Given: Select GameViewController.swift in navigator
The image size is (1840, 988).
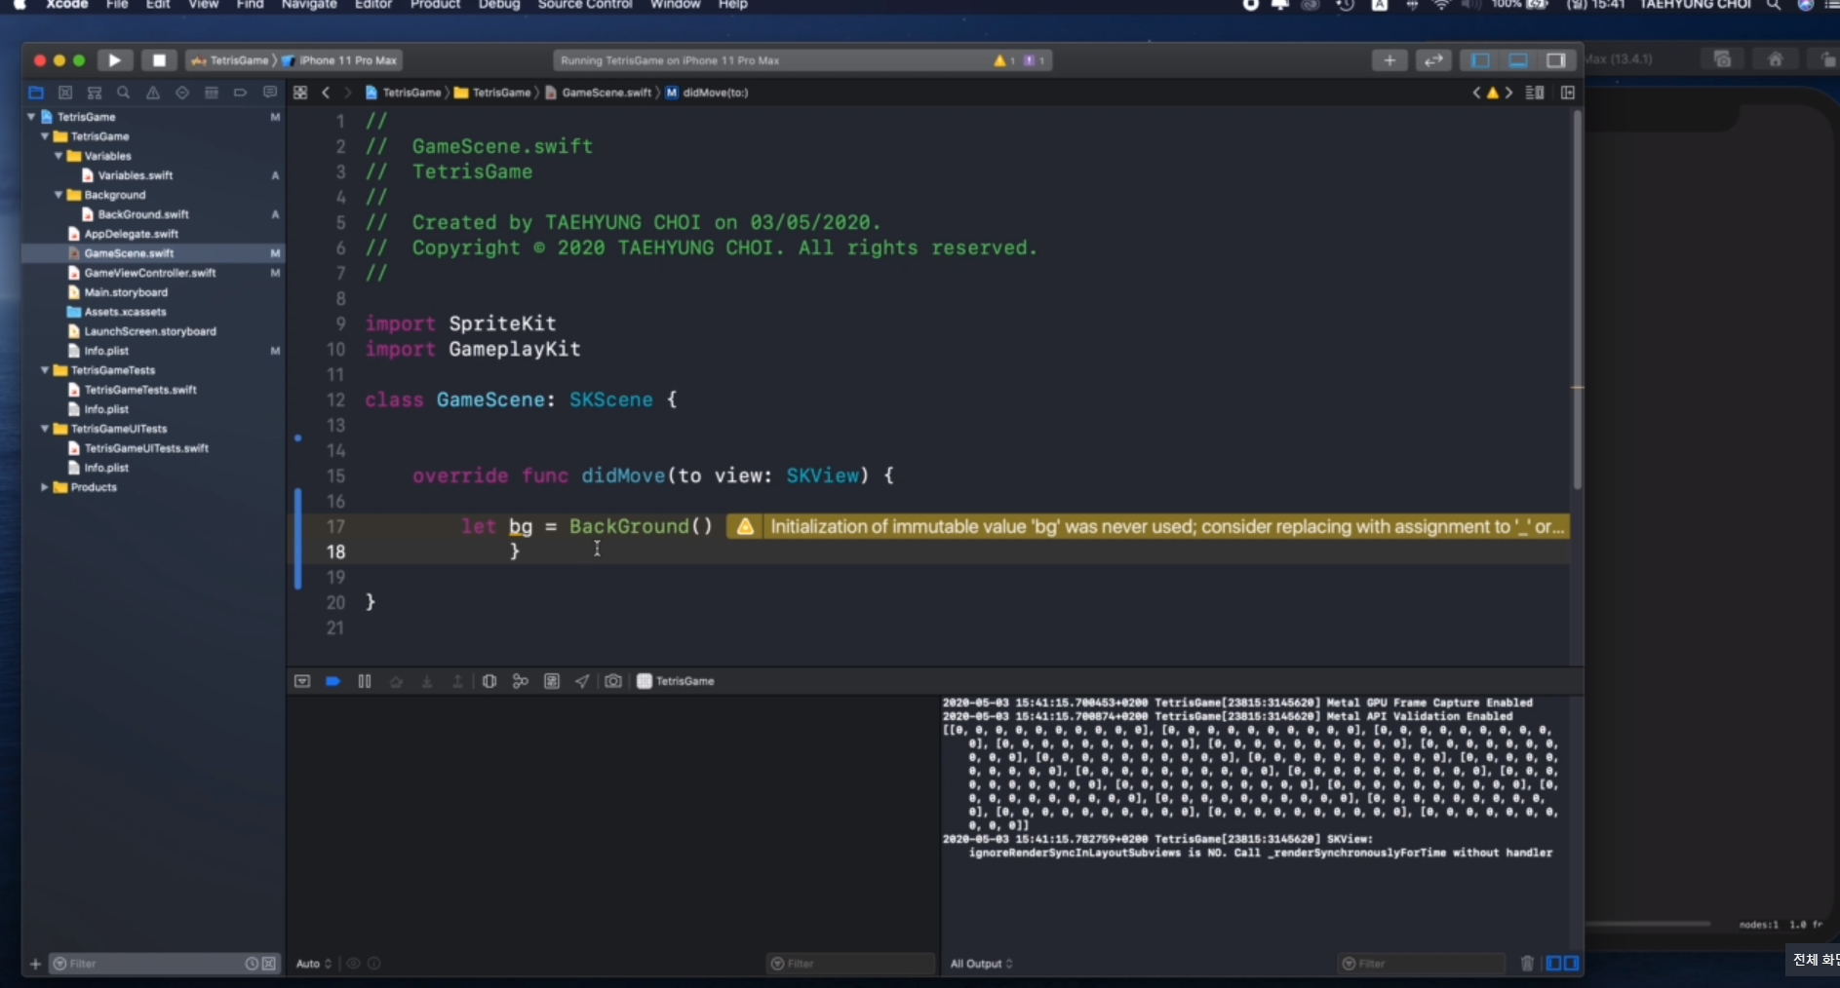Looking at the screenshot, I should pos(150,273).
